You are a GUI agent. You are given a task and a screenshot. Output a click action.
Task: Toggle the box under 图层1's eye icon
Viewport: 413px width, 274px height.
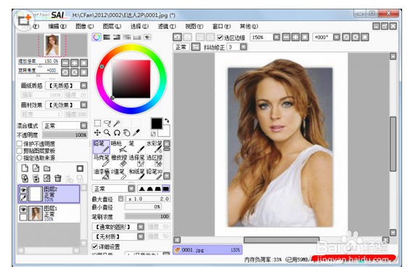(23, 217)
